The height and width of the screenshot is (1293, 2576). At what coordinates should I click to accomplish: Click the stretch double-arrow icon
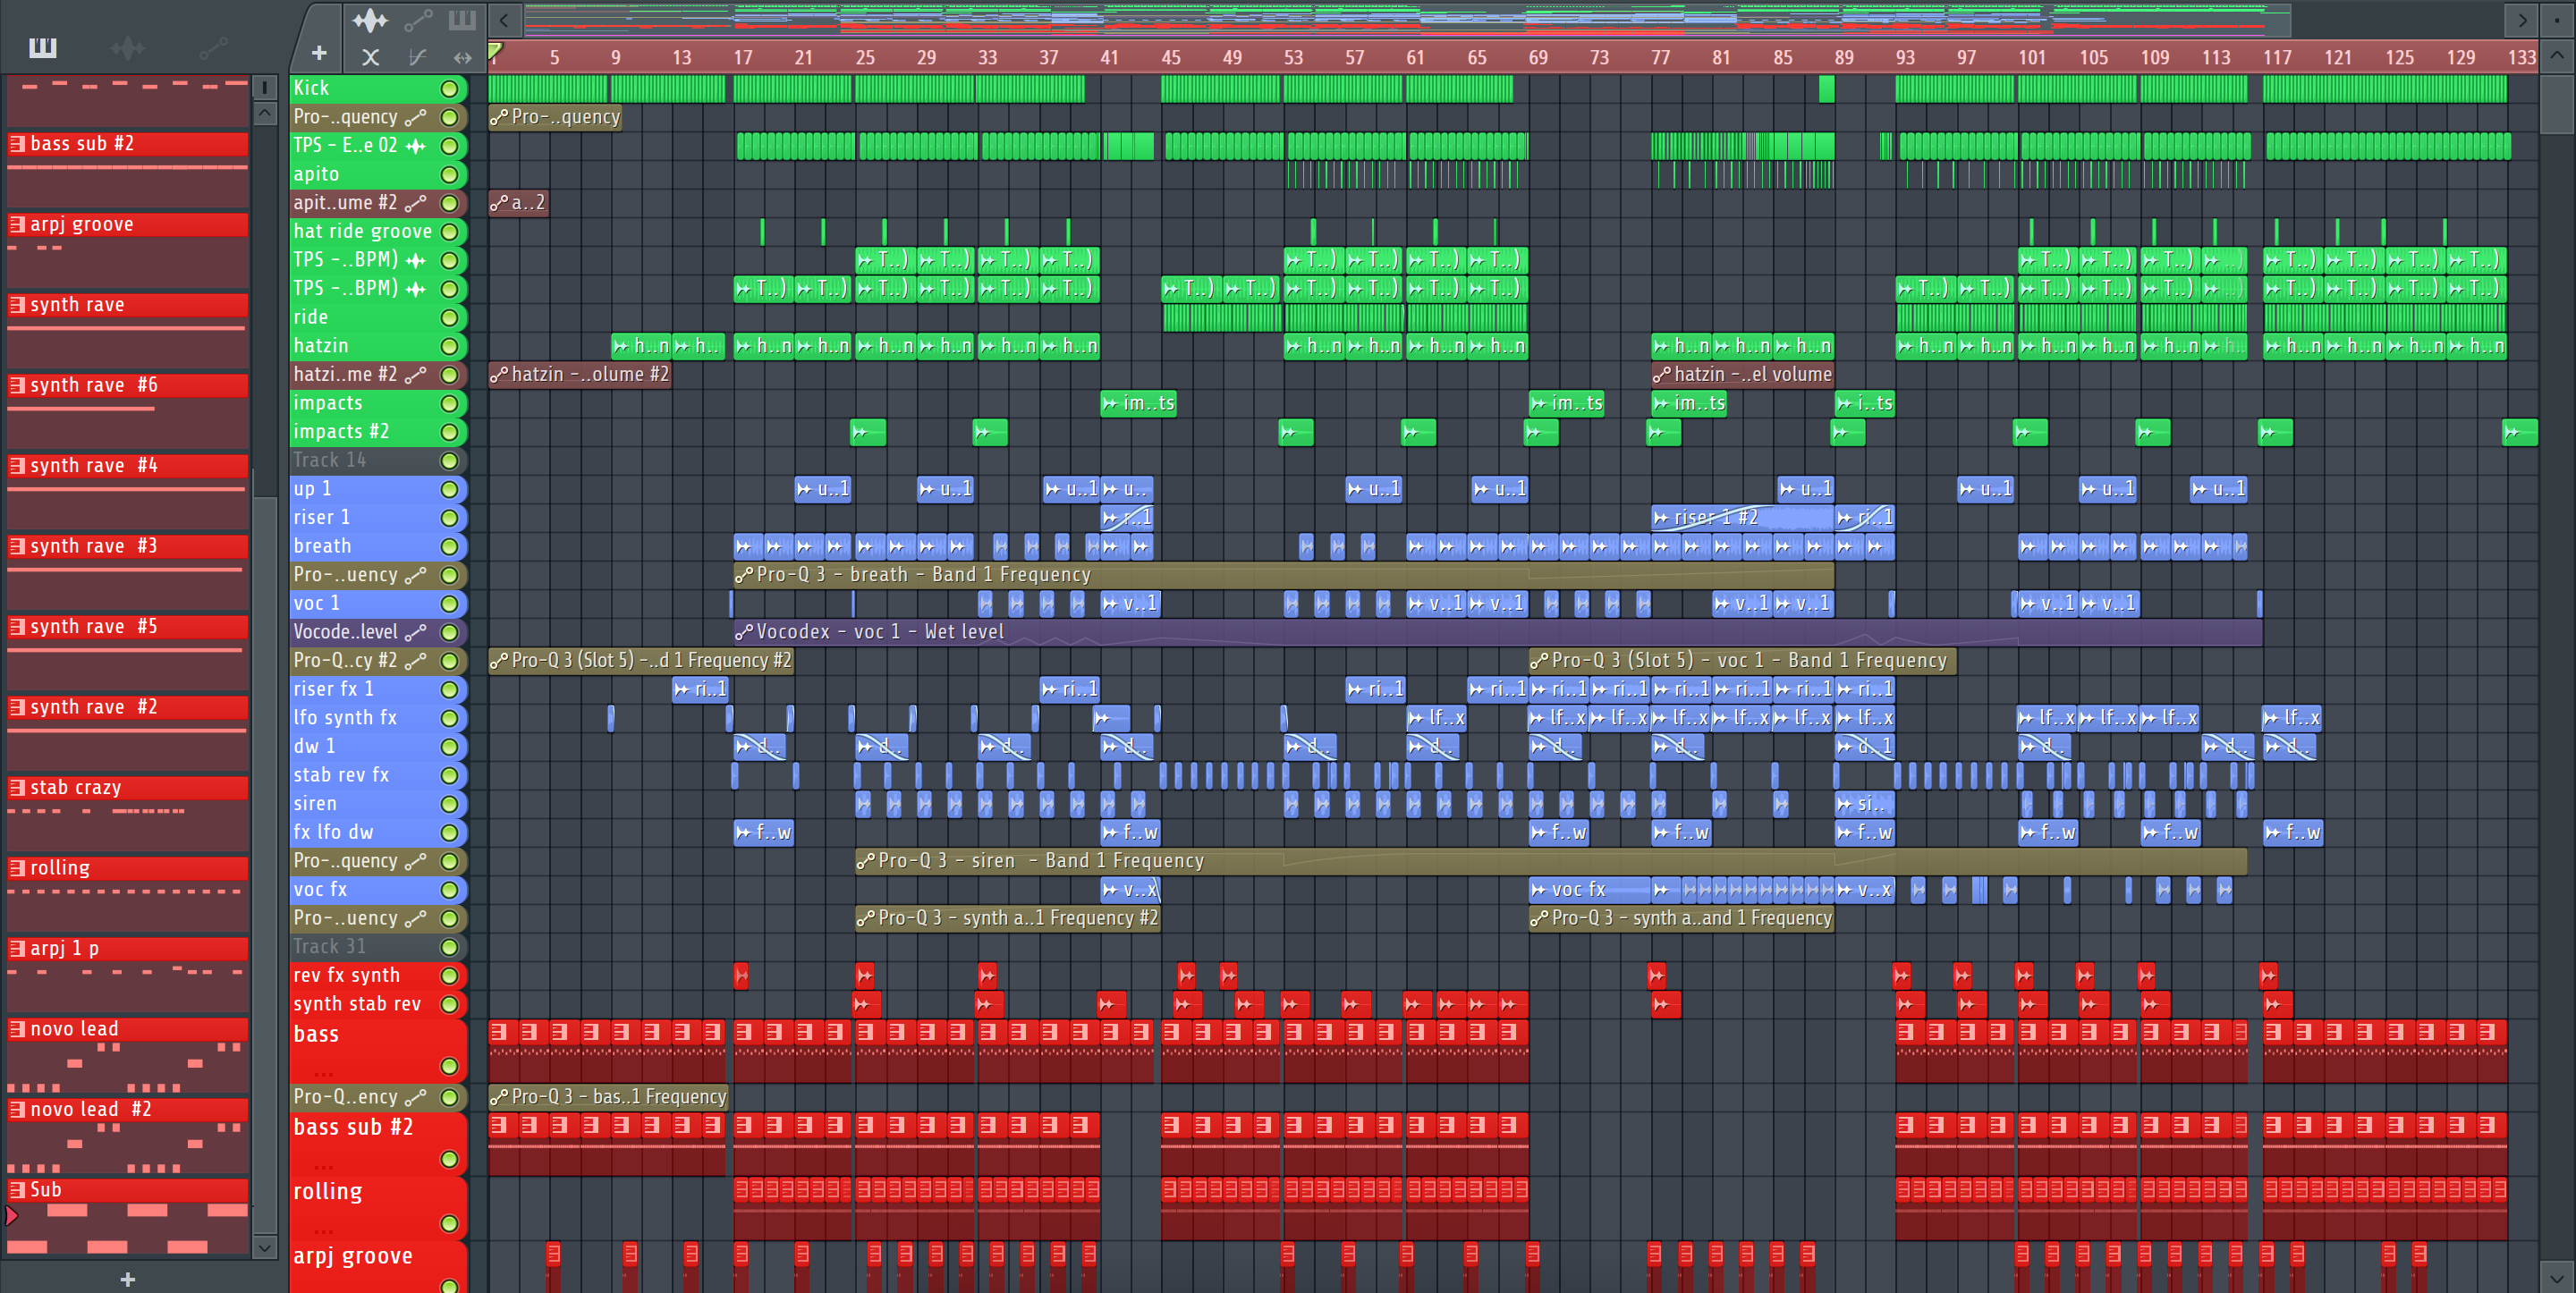tap(462, 57)
